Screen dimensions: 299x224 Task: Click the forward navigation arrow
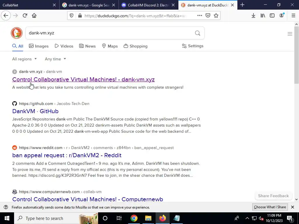[15, 16]
